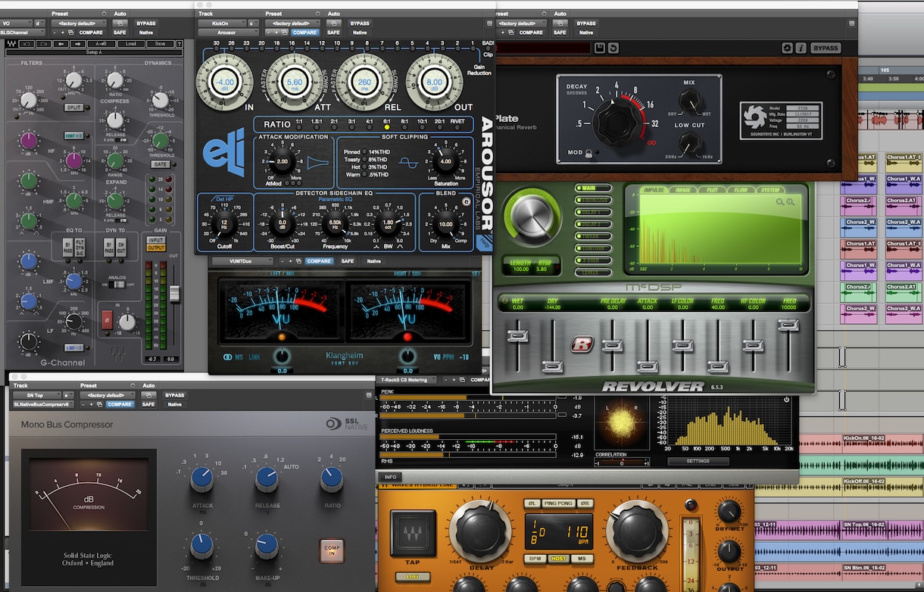Viewport: 924px width, 592px height.
Task: Click the MS link rings icon in Klanghelm VUMT
Action: pos(227,357)
